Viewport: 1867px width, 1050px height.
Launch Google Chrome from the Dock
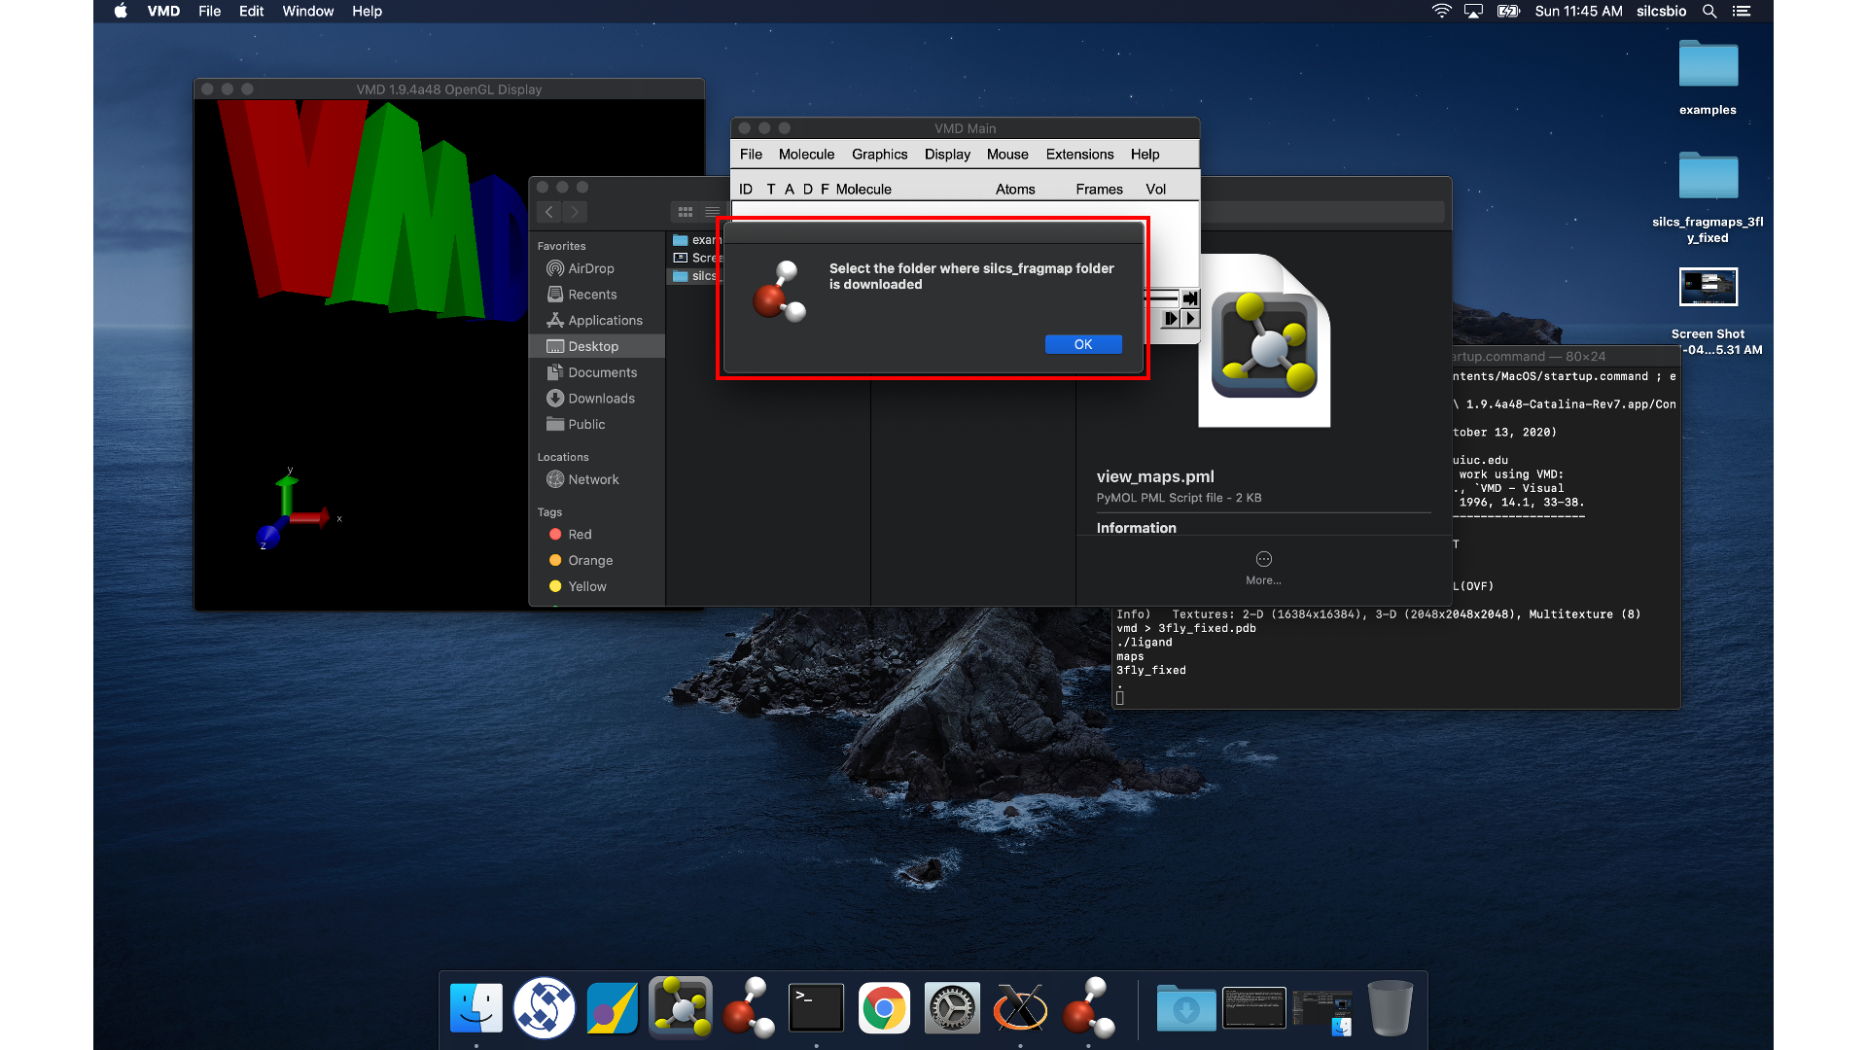884,1008
